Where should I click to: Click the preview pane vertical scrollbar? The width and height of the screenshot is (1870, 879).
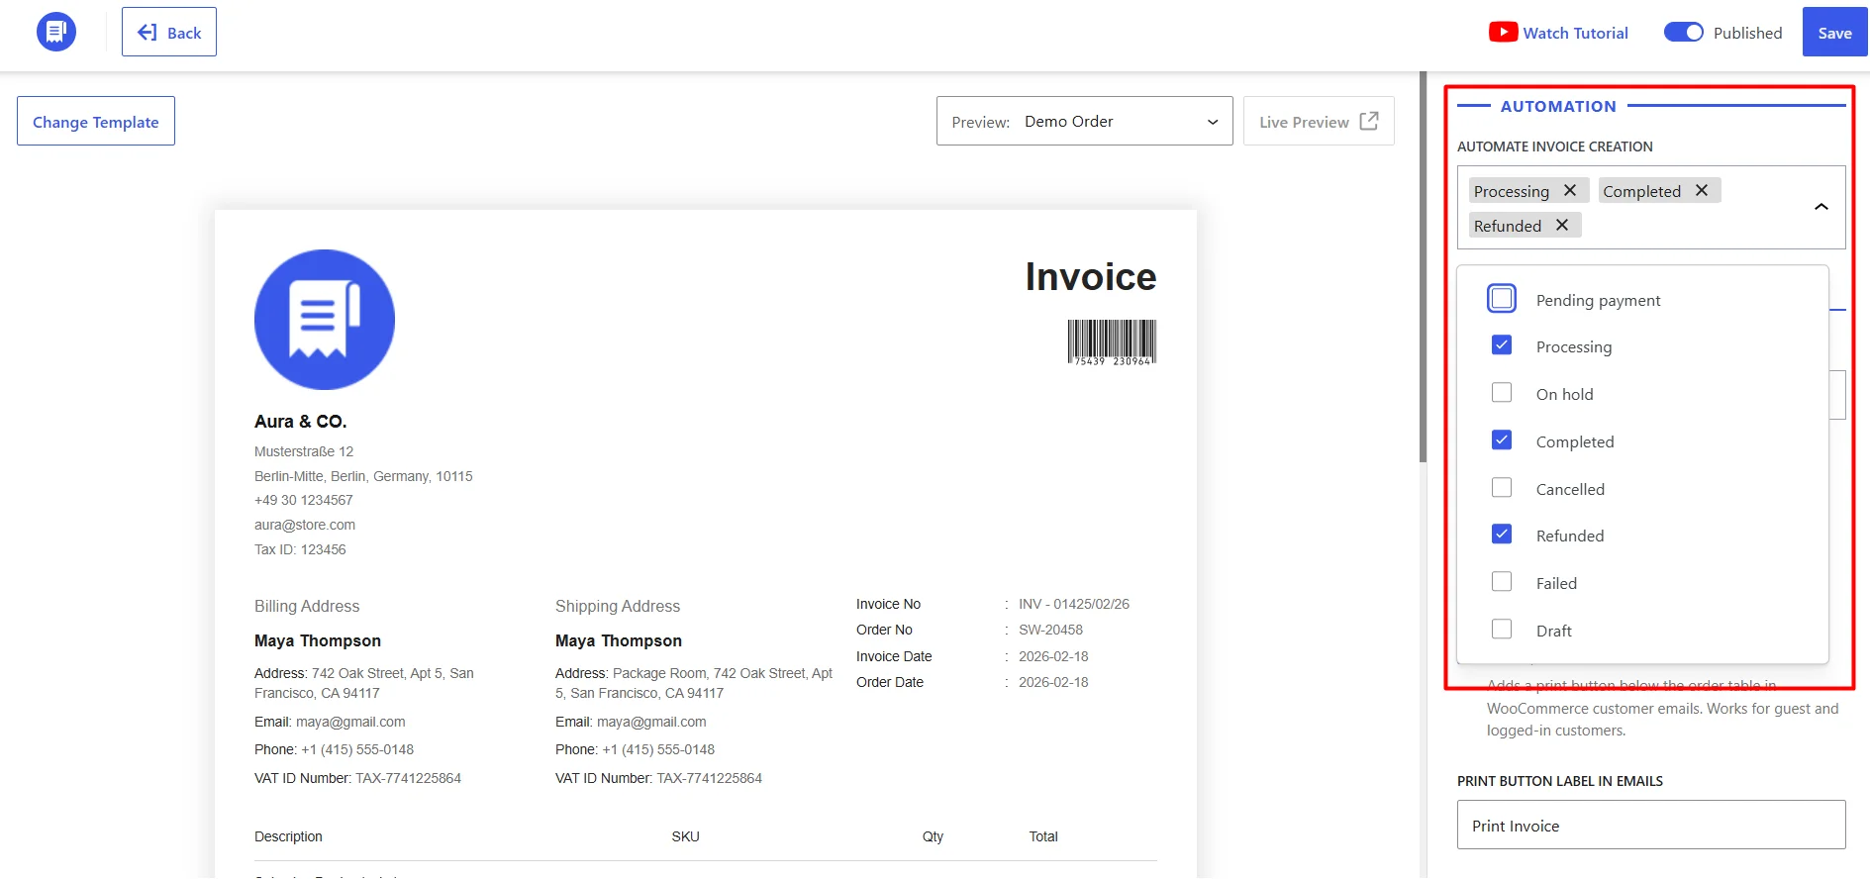coord(1423,267)
